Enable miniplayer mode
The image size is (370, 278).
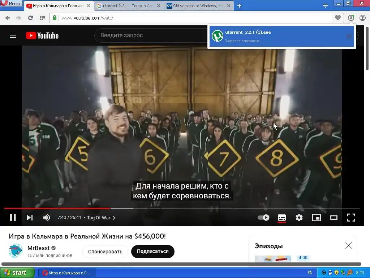[317, 218]
